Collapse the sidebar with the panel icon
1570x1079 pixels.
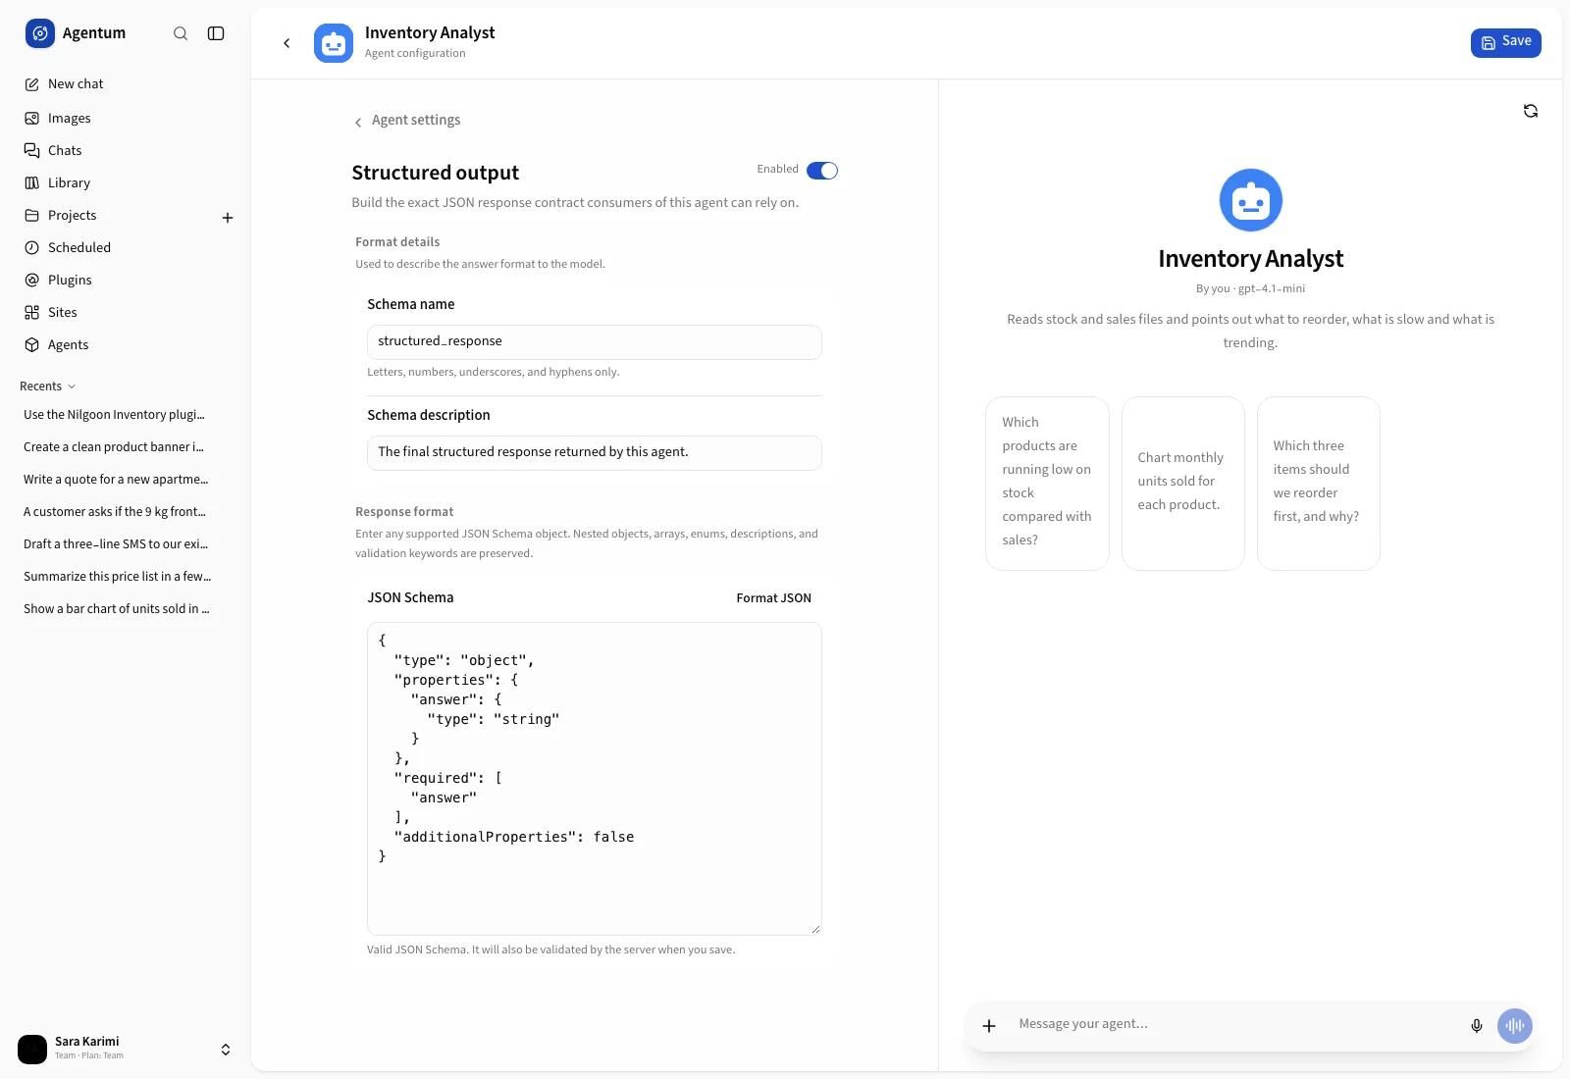click(x=216, y=33)
